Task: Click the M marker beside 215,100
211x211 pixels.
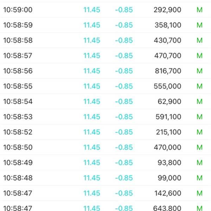Action: (x=199, y=132)
